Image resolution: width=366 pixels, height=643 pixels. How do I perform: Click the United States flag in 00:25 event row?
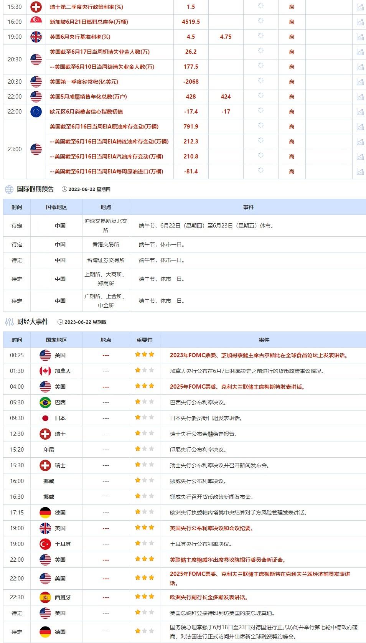click(45, 355)
